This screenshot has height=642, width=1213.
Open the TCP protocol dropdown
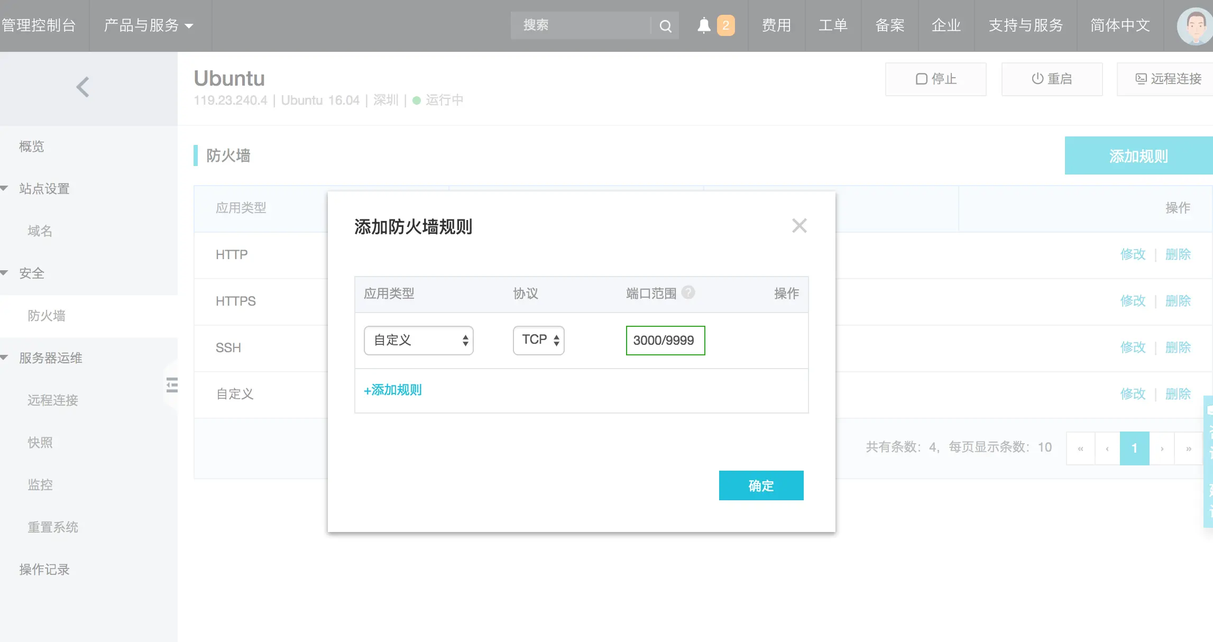pos(538,340)
